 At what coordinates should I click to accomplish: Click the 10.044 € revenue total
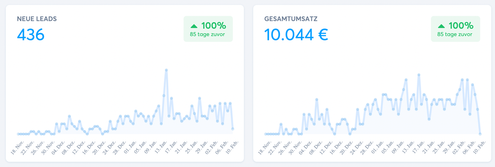click(x=296, y=34)
